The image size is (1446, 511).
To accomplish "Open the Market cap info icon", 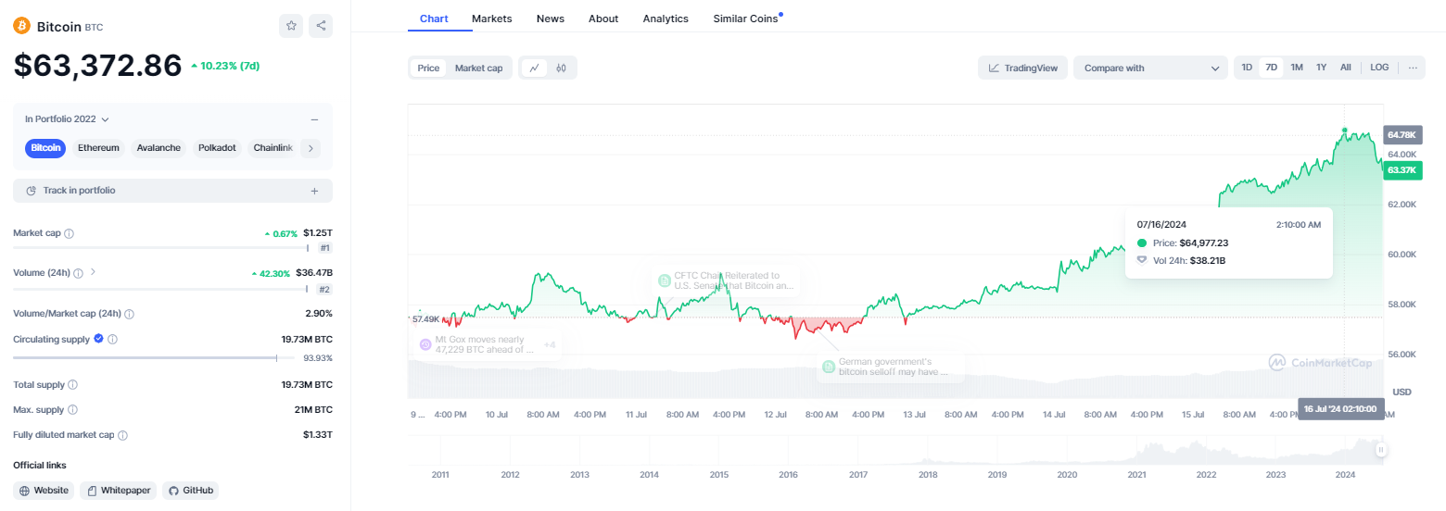I will tap(70, 233).
